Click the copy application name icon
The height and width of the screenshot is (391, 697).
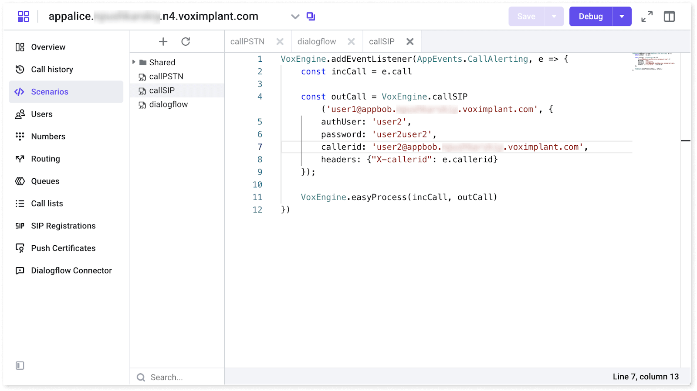(x=311, y=17)
